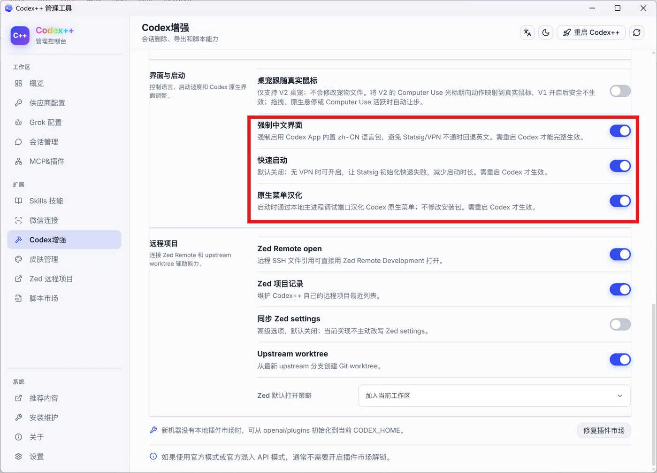Select 会话管理 in the sidebar
The height and width of the screenshot is (473, 657).
(64, 142)
